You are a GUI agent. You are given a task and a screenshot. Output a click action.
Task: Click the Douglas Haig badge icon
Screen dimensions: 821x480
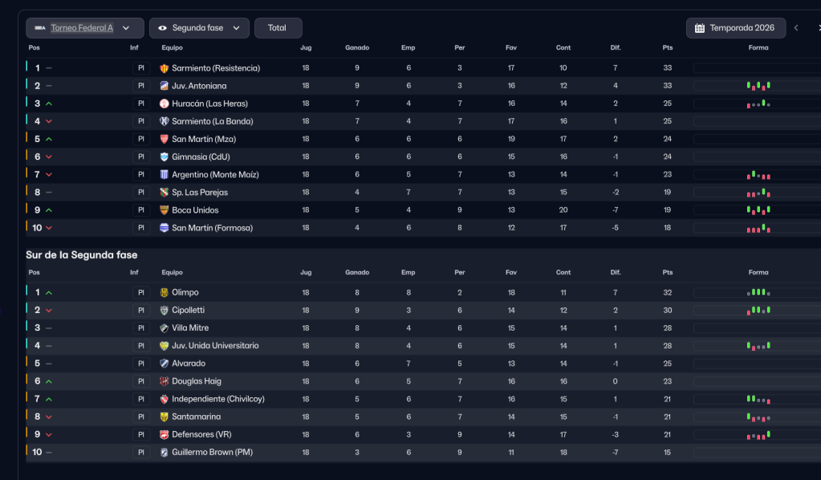click(x=165, y=381)
